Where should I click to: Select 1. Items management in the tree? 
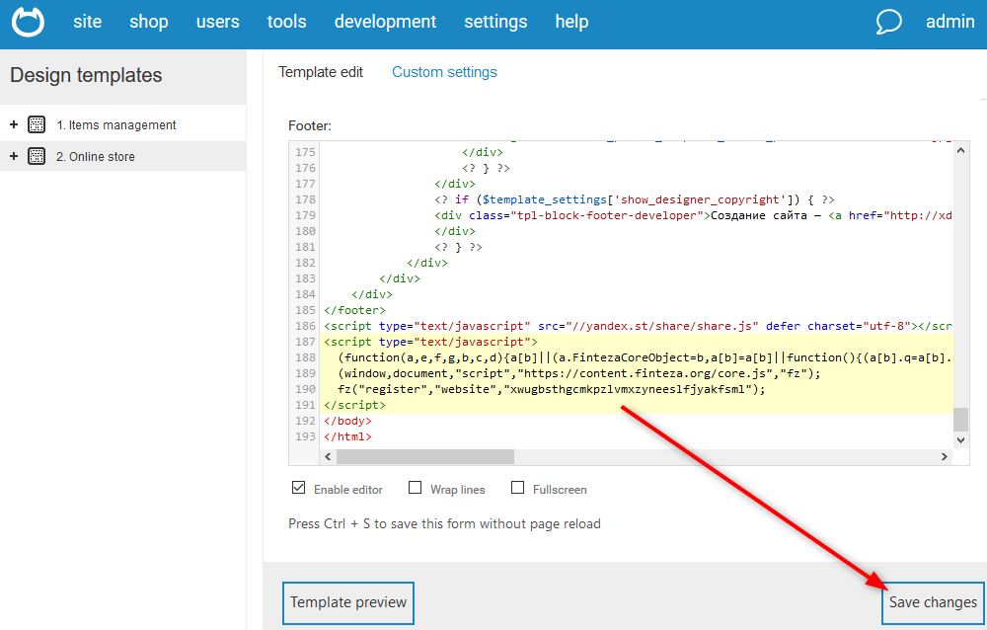115,125
